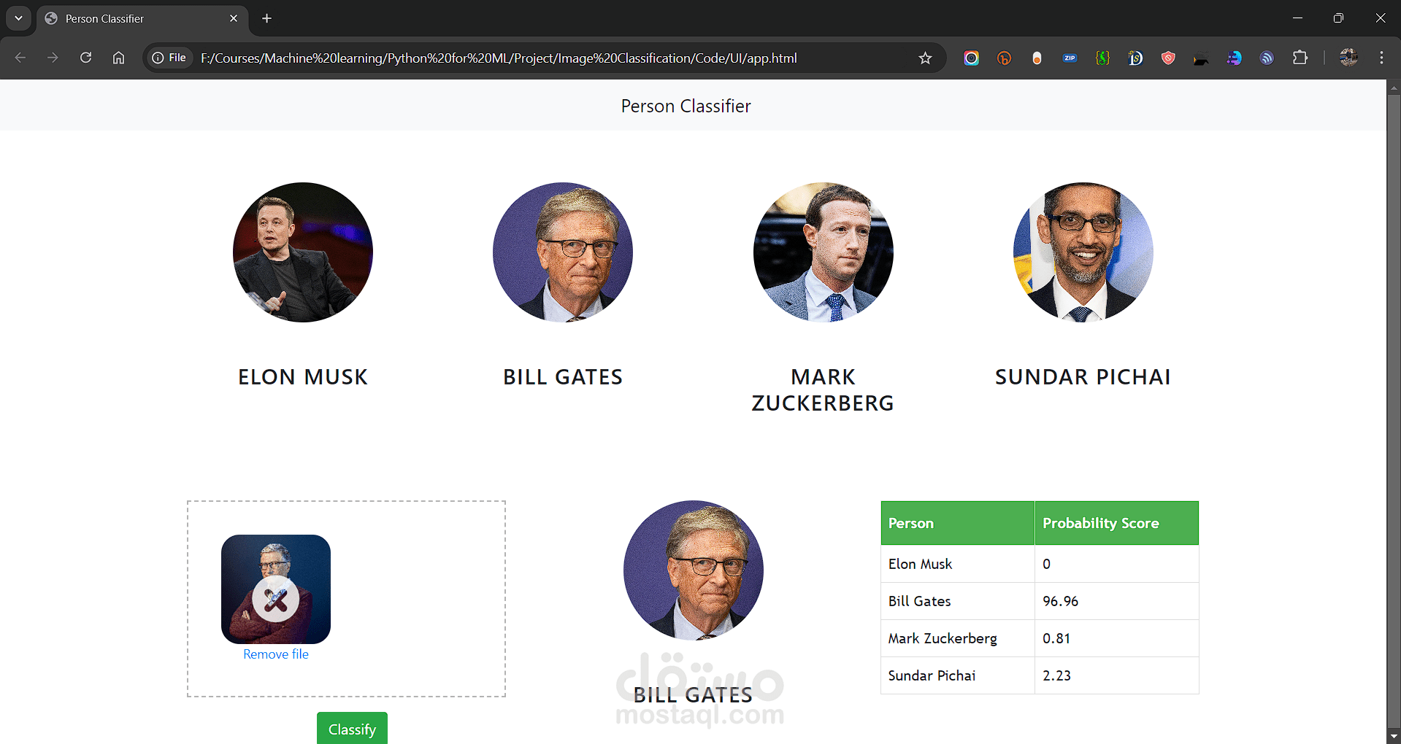Viewport: 1401px width, 744px height.
Task: Reload the Person Classifier page
Action: (85, 58)
